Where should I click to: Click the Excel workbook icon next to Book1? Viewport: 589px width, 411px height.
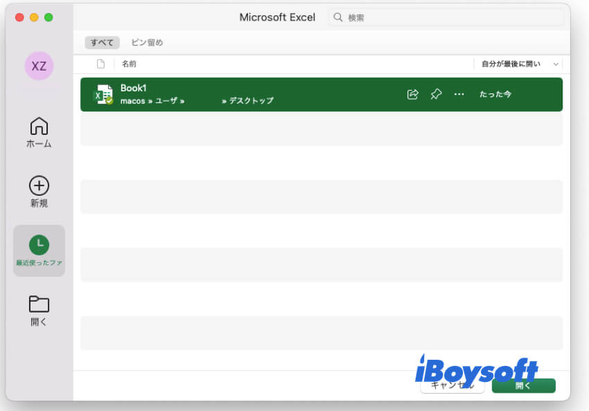coord(105,93)
